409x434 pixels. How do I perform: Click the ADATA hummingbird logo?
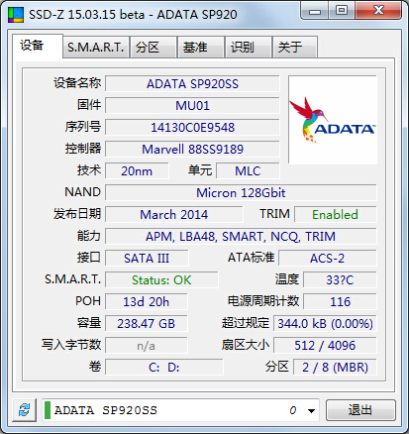tap(333, 120)
